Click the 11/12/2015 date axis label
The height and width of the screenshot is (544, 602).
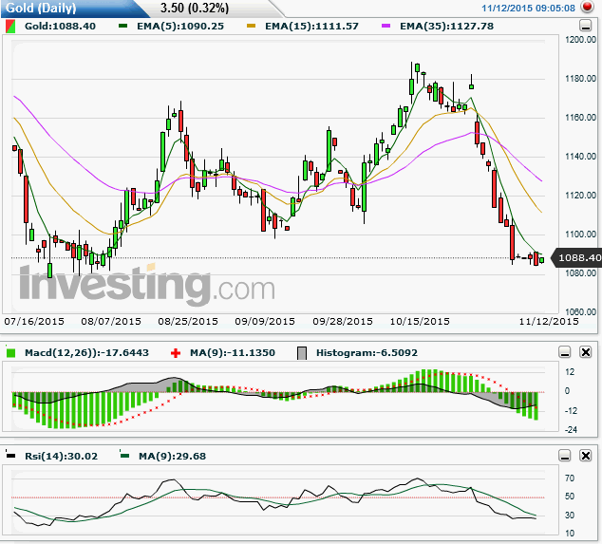549,321
